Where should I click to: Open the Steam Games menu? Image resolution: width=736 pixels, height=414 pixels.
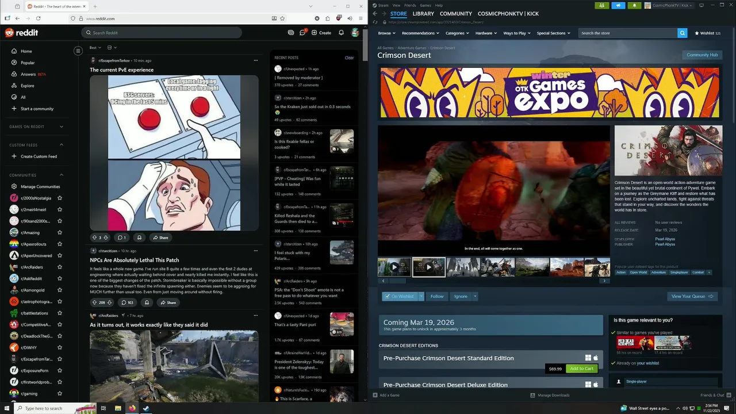pyautogui.click(x=425, y=5)
